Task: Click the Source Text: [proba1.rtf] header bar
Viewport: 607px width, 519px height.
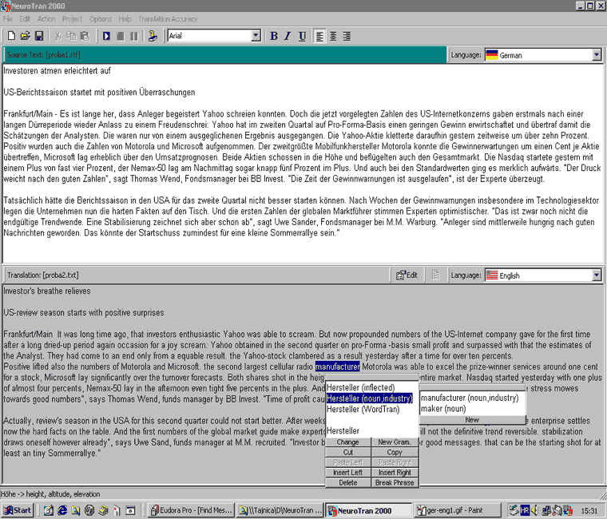Action: pyautogui.click(x=224, y=55)
